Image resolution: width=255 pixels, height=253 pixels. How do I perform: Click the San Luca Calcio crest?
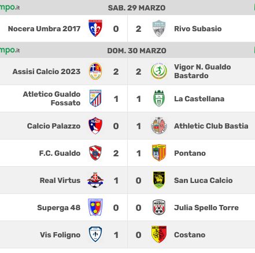(x=159, y=180)
